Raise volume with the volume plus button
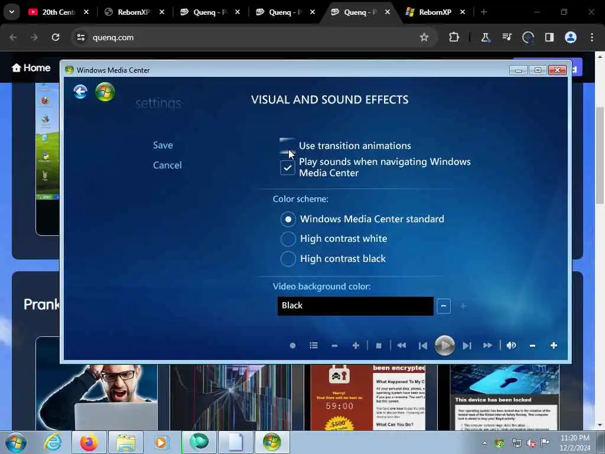 (x=554, y=345)
